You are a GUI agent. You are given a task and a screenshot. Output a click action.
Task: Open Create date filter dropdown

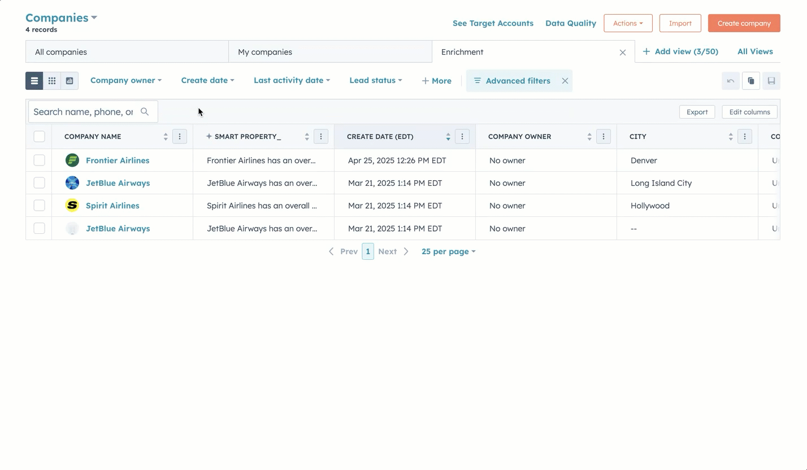[207, 81]
